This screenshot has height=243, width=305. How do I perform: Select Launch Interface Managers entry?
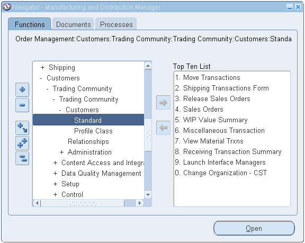[220, 163]
